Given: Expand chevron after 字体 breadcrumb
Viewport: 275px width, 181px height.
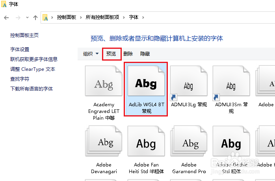Looking at the screenshot, I should point(143,17).
